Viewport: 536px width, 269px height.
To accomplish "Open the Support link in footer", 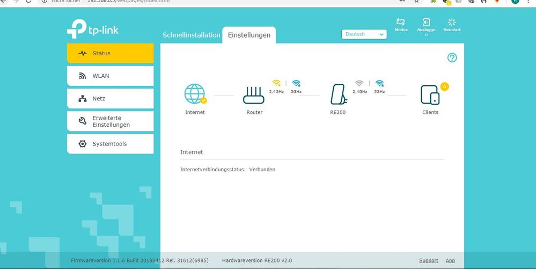I will pyautogui.click(x=428, y=260).
